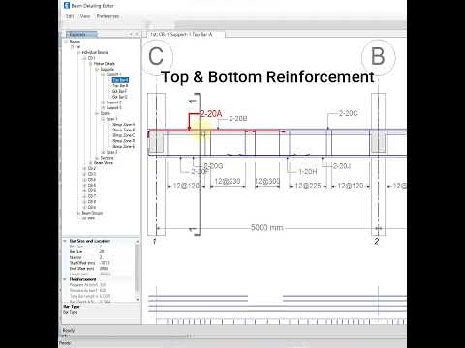Image resolution: width=465 pixels, height=348 pixels.
Task: Click the Explorer panel header
Action: 82,34
